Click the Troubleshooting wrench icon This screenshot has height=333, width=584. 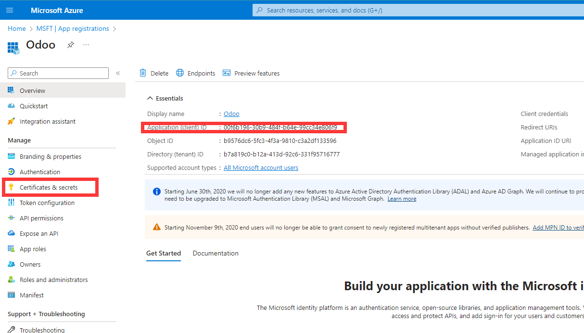[11, 330]
